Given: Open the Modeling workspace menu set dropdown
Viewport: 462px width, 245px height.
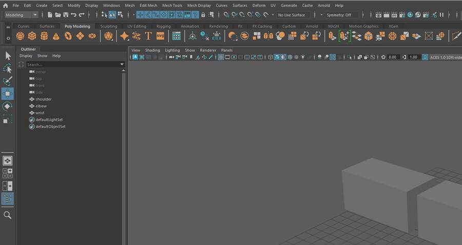Looking at the screenshot, I should [x=21, y=15].
